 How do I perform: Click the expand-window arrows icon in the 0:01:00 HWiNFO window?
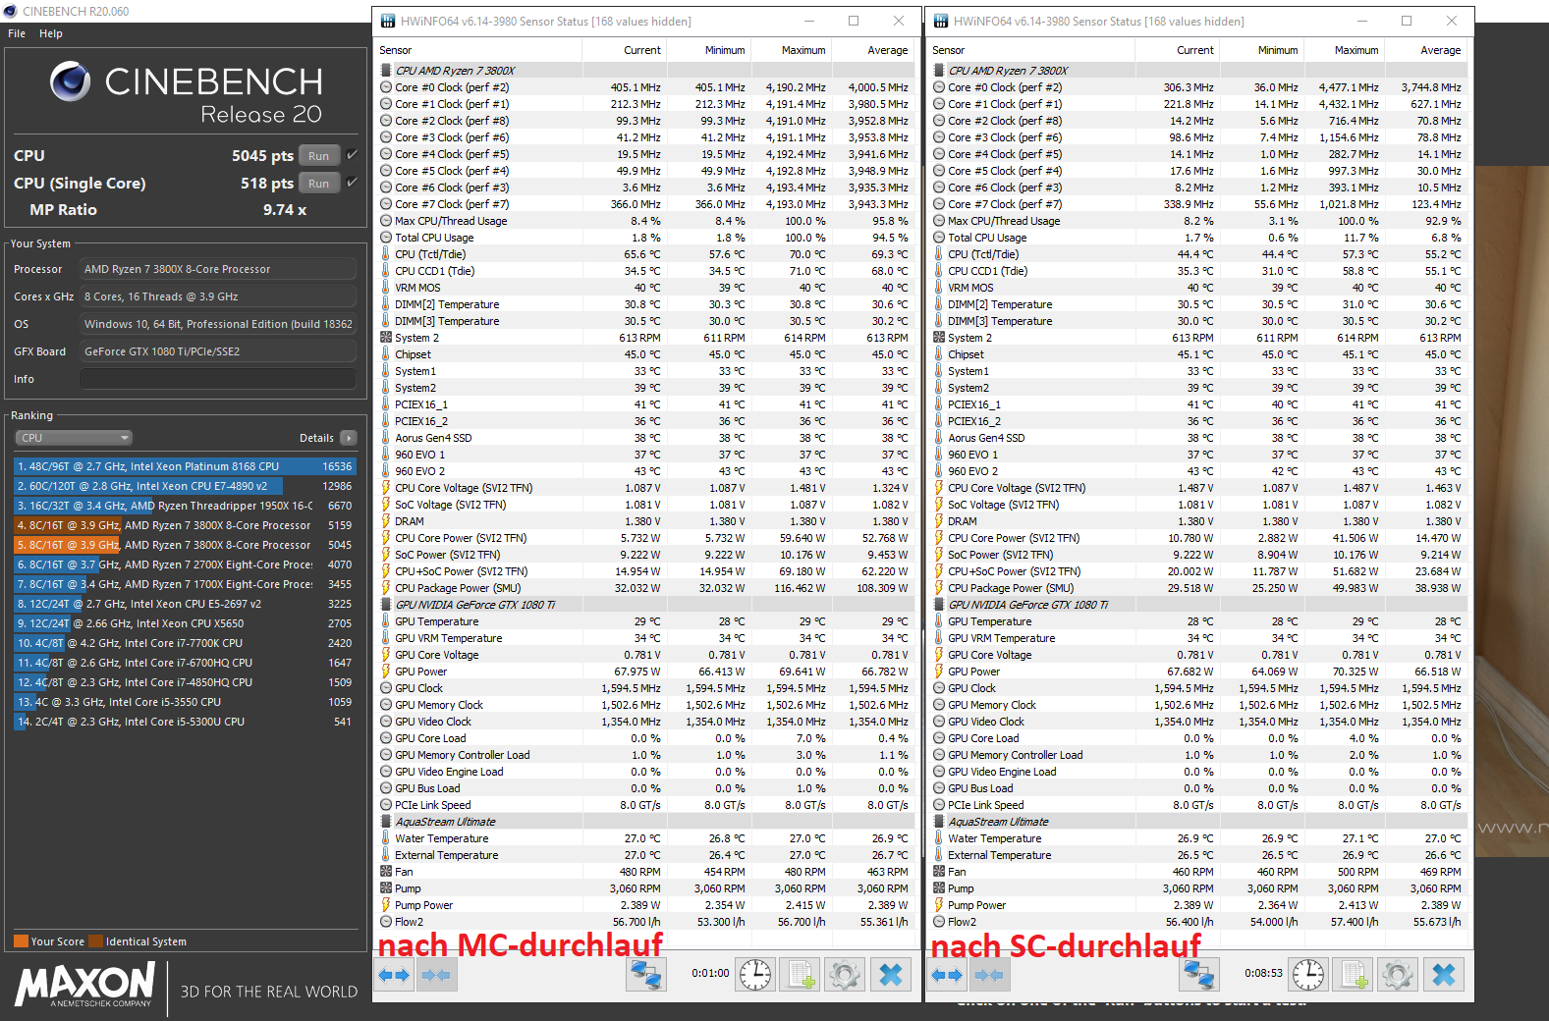coord(395,975)
